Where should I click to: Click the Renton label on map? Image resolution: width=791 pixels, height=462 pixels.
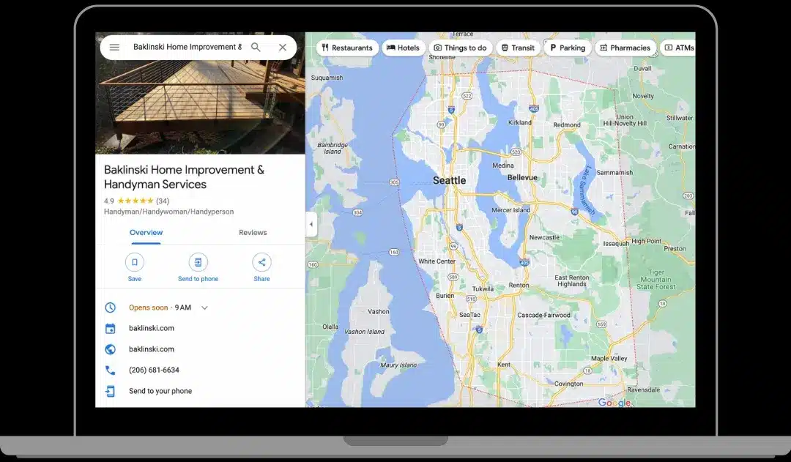[x=519, y=285]
